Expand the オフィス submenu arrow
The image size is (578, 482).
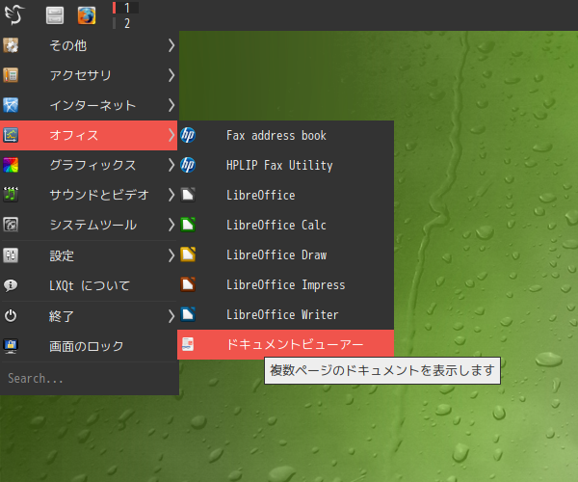(x=171, y=135)
